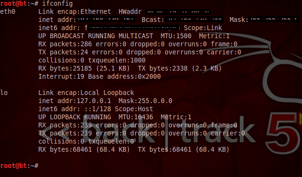Click 'txqueuelen:1000' value
This screenshot has height=177, width=302.
[x=117, y=60]
